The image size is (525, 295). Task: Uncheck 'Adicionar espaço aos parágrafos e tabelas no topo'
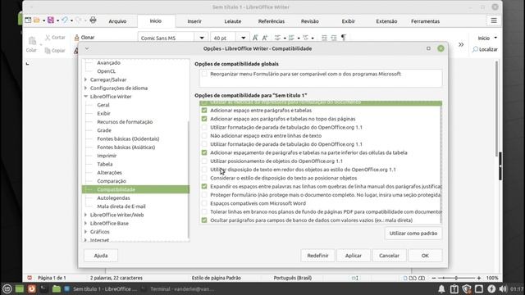pyautogui.click(x=204, y=119)
